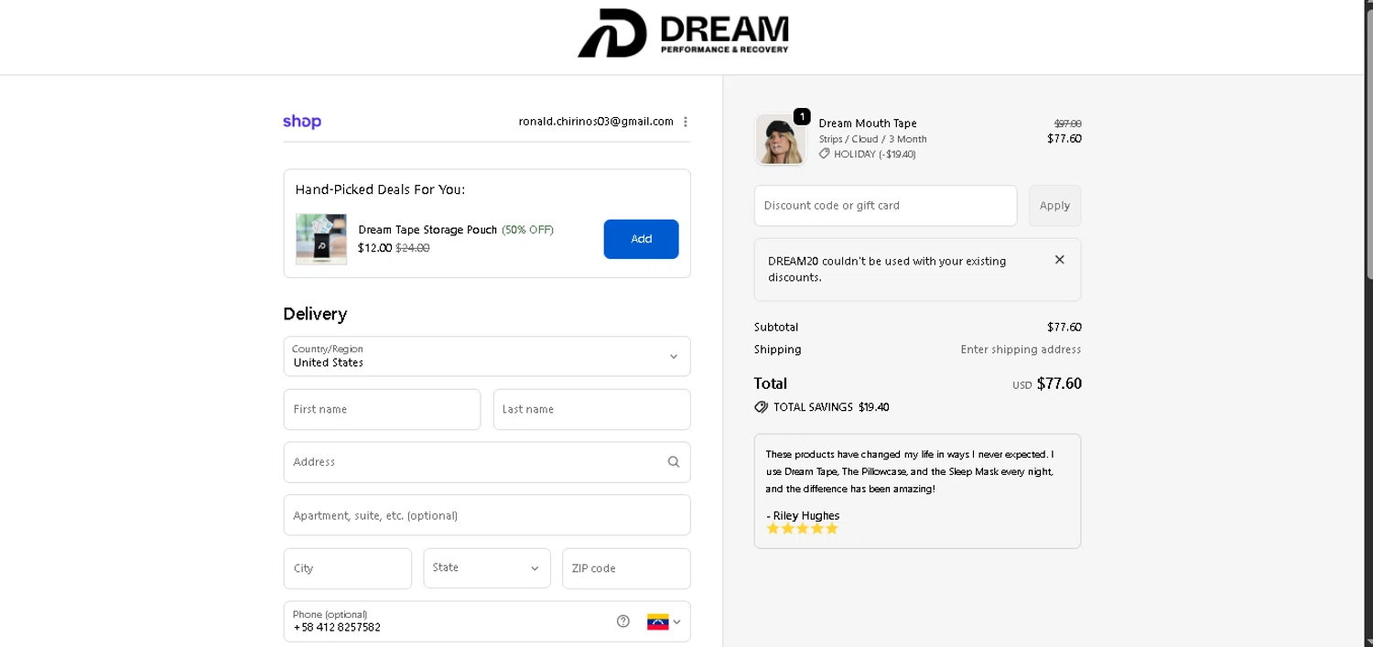This screenshot has width=1373, height=647.
Task: Click the Apartment, suite, etc. field
Action: click(x=487, y=515)
